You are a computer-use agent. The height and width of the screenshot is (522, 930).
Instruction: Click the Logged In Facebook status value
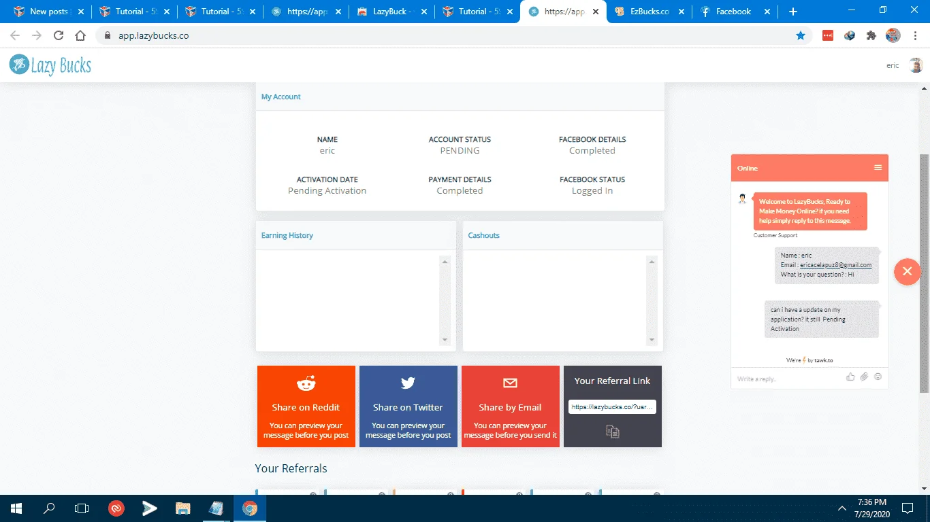(x=592, y=191)
